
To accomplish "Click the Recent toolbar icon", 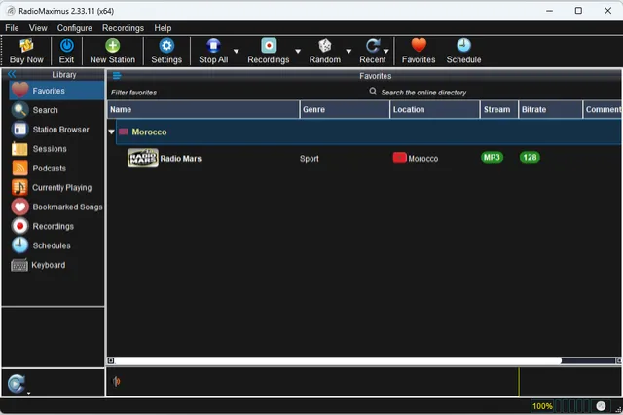I will pyautogui.click(x=372, y=51).
